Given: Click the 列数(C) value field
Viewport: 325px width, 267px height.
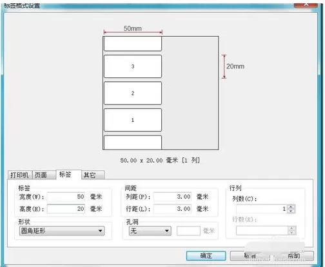Looking at the screenshot, I should 262,209.
